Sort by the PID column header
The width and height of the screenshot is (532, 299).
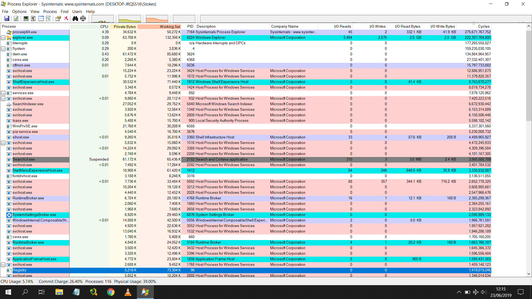click(188, 26)
